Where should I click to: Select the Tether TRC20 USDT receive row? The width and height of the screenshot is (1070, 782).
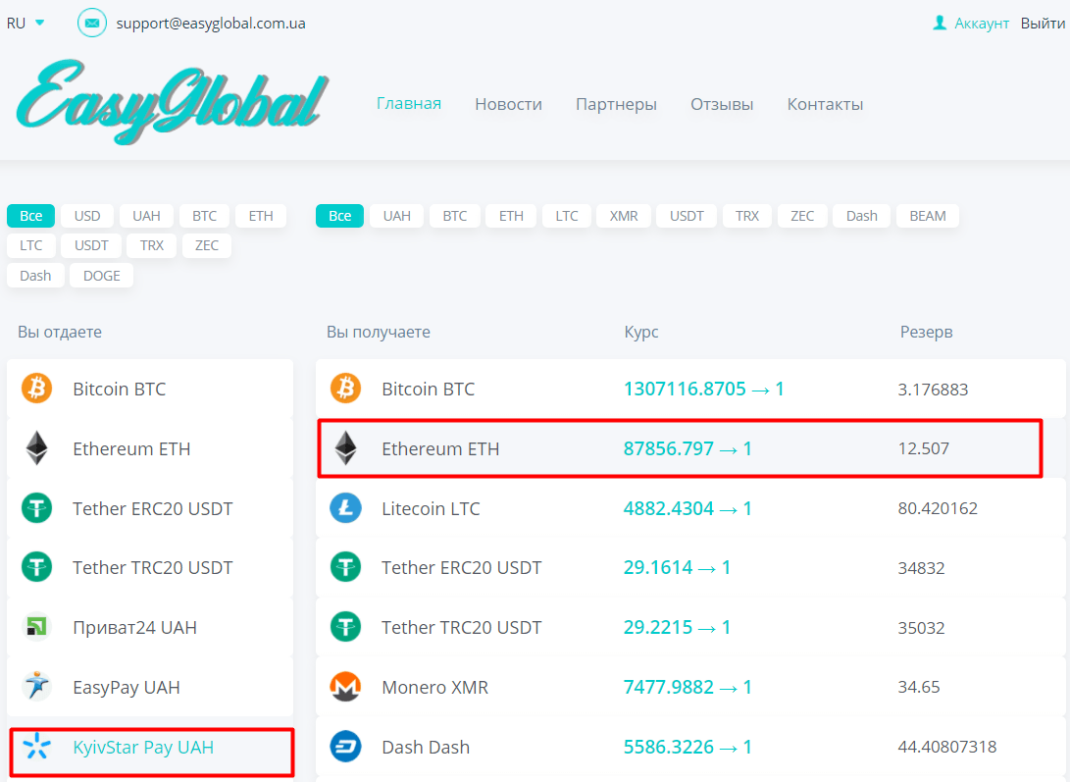(461, 627)
